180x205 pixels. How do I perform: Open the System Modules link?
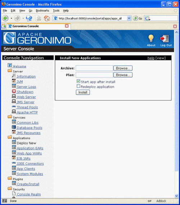coord(30,174)
